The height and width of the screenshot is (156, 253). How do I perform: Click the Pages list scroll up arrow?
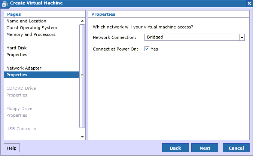[x=82, y=21]
